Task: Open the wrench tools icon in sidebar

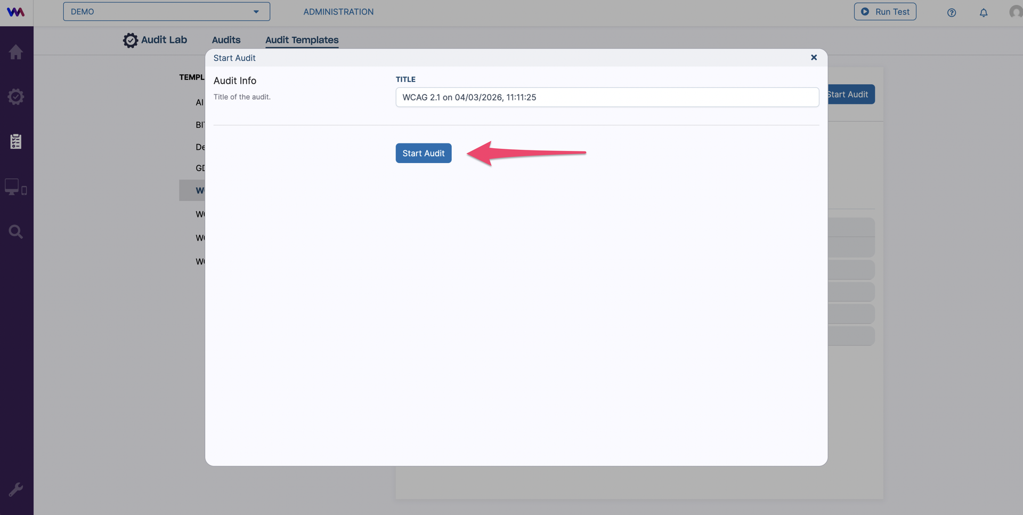Action: 16,489
